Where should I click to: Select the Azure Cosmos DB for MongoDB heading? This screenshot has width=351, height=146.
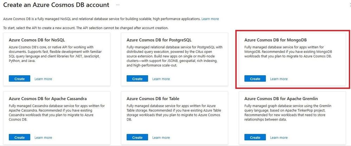point(275,40)
